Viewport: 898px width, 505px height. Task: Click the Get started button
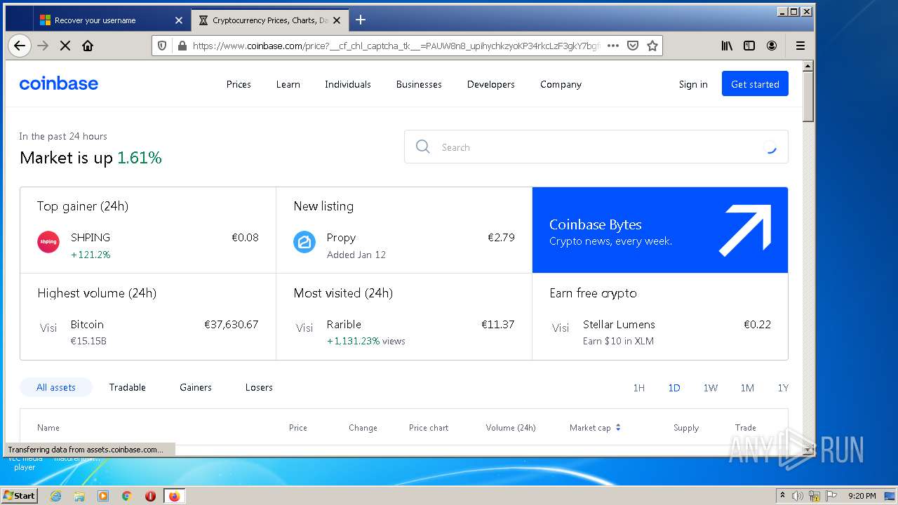pos(755,83)
